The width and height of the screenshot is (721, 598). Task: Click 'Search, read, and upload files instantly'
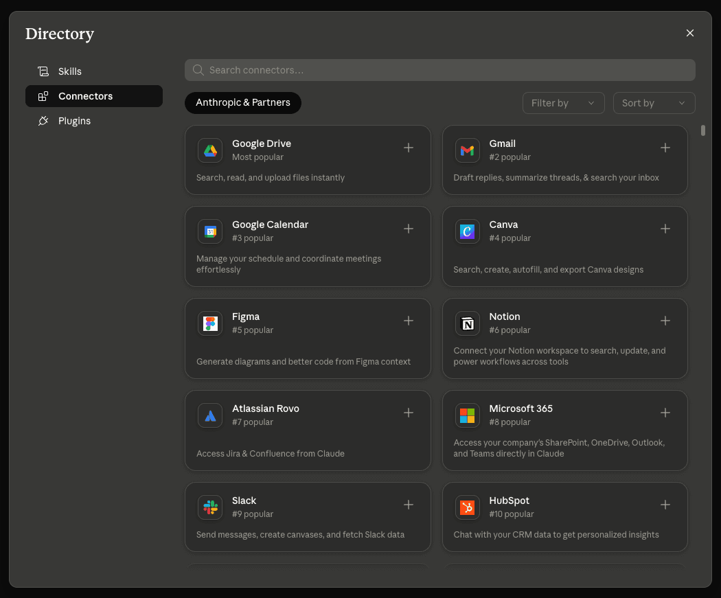click(x=271, y=177)
